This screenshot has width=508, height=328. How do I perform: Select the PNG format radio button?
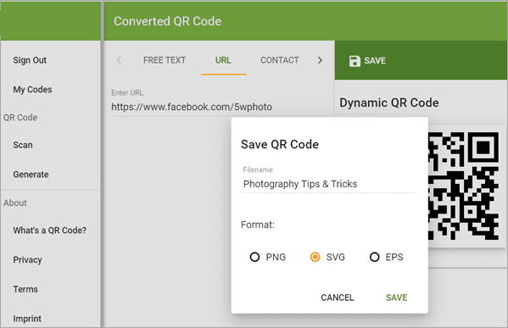click(x=254, y=257)
